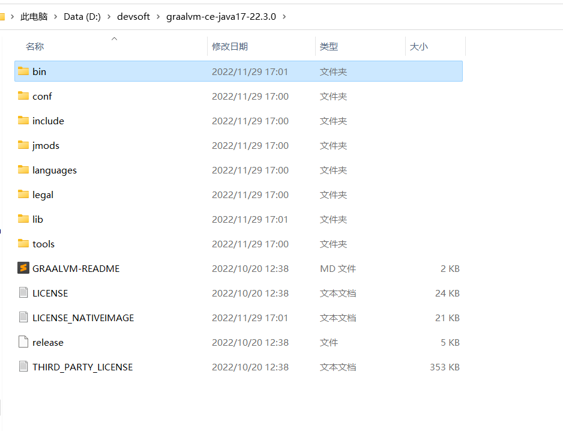Select the languages folder name
Screen dimensions: 563x431
pos(55,170)
